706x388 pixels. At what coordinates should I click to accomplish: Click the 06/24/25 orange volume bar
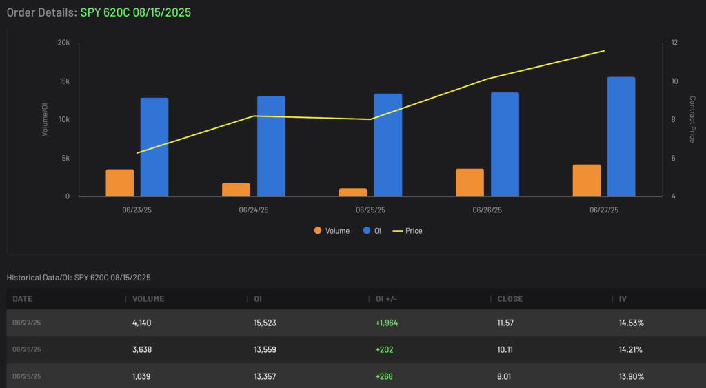click(x=236, y=190)
